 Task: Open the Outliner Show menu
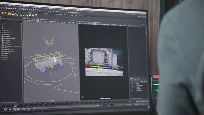tap(5, 19)
